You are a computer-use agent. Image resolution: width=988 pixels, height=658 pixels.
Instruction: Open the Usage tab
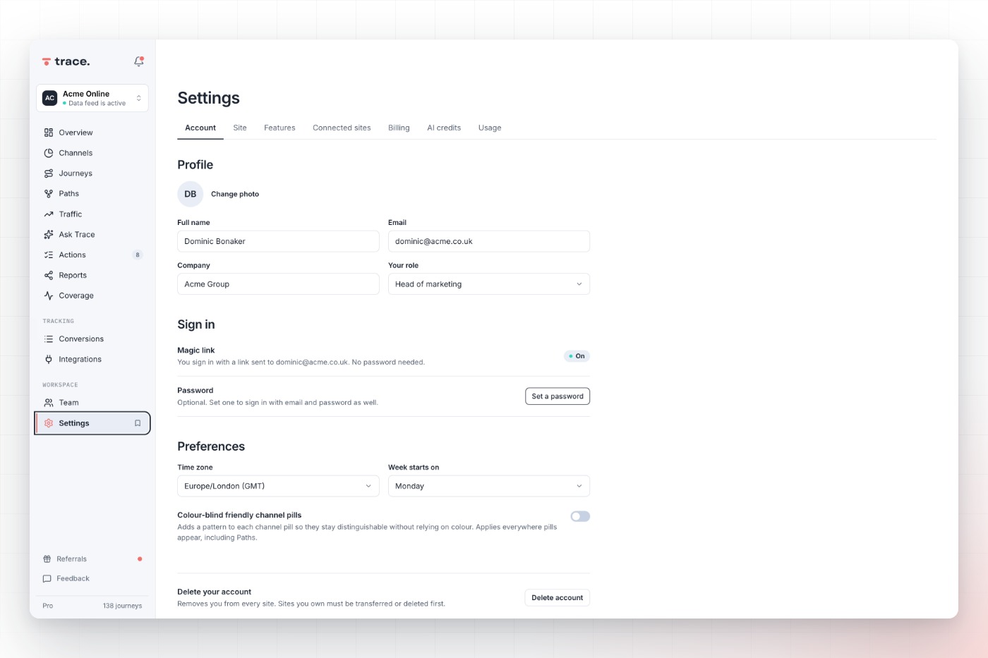point(490,128)
